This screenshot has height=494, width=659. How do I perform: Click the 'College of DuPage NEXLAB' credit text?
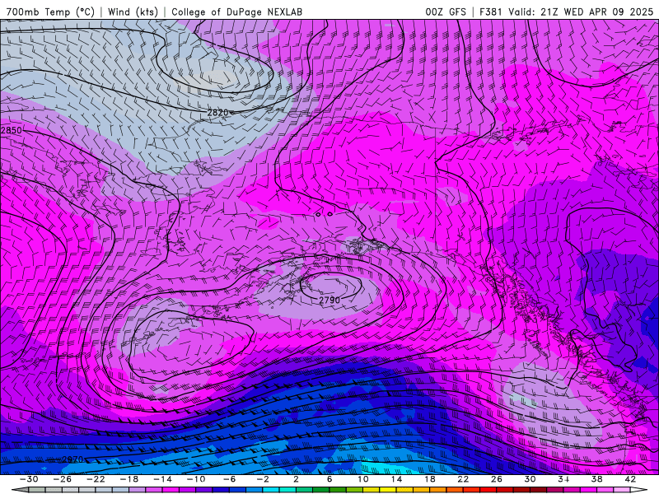pos(236,12)
